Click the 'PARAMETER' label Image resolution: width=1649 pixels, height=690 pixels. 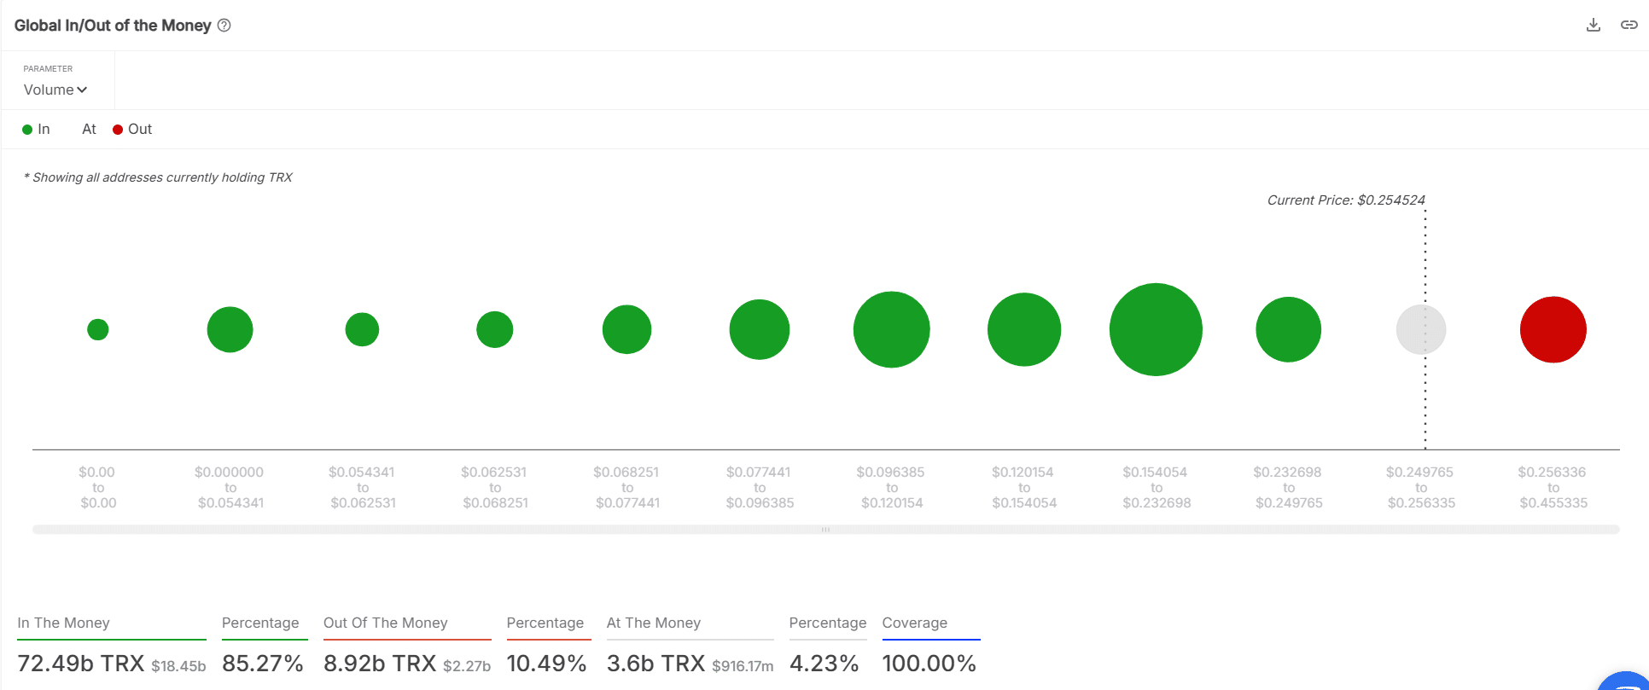48,68
